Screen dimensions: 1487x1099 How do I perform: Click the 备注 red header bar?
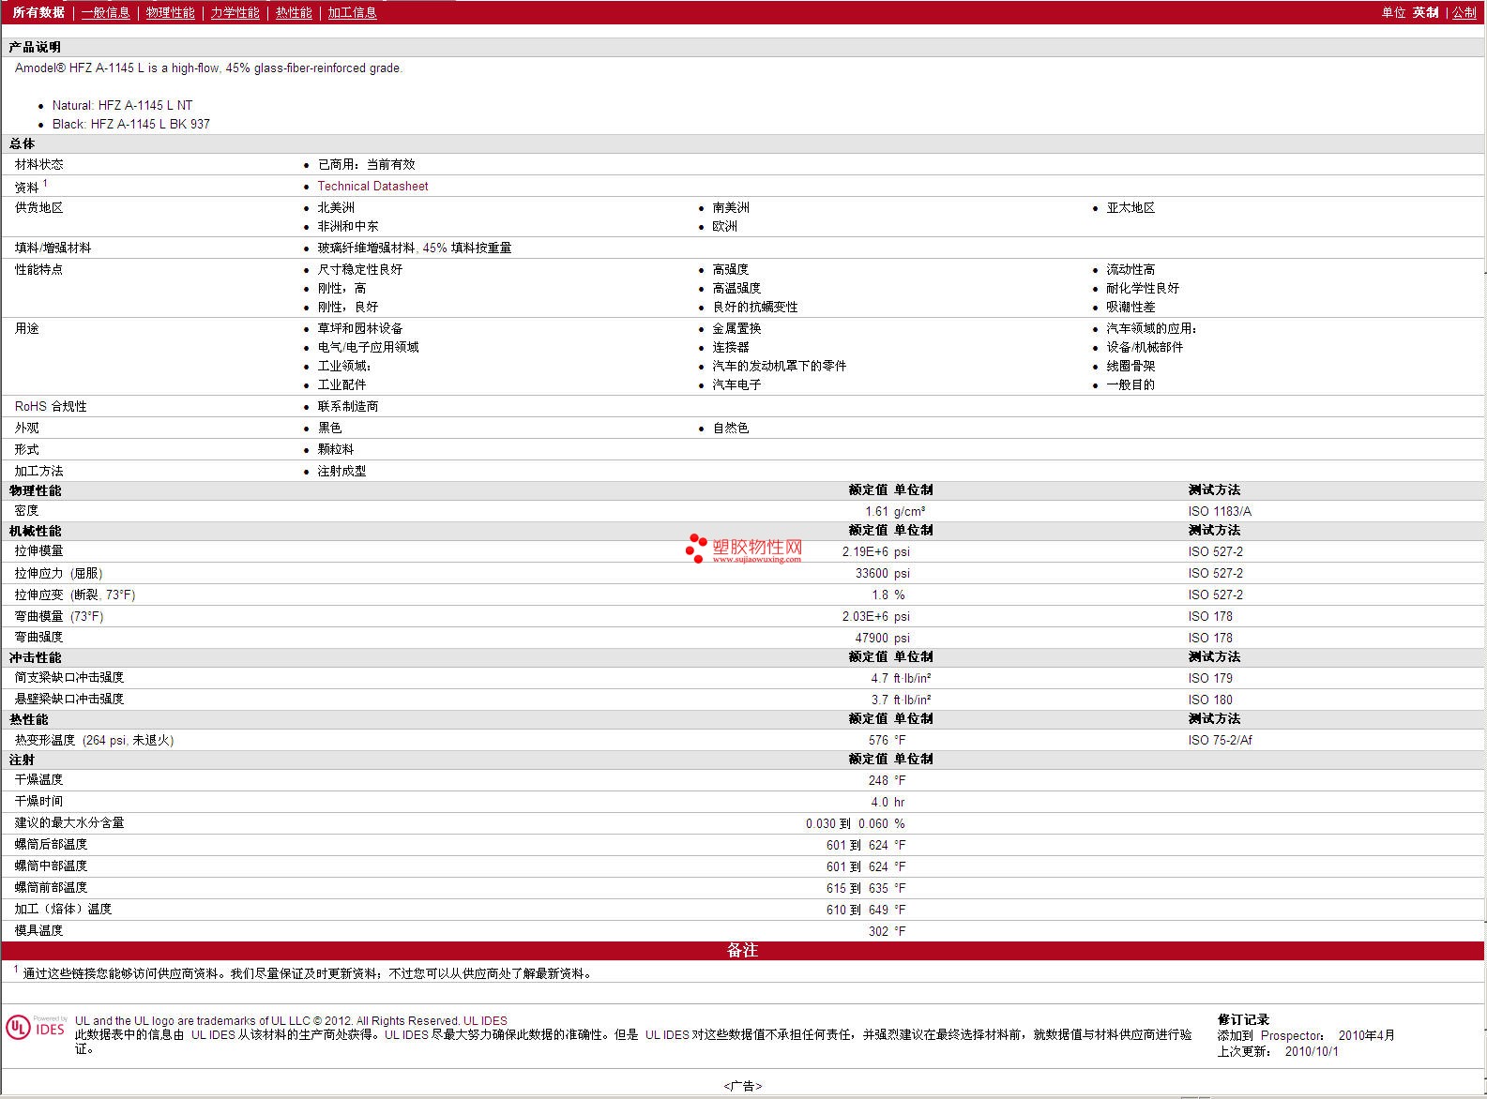pyautogui.click(x=742, y=950)
